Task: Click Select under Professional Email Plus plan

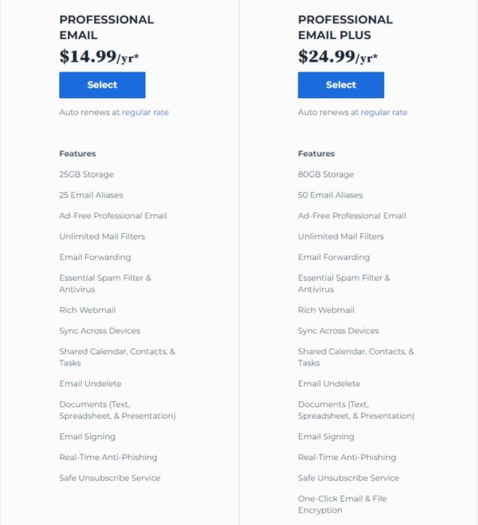Action: coord(340,85)
